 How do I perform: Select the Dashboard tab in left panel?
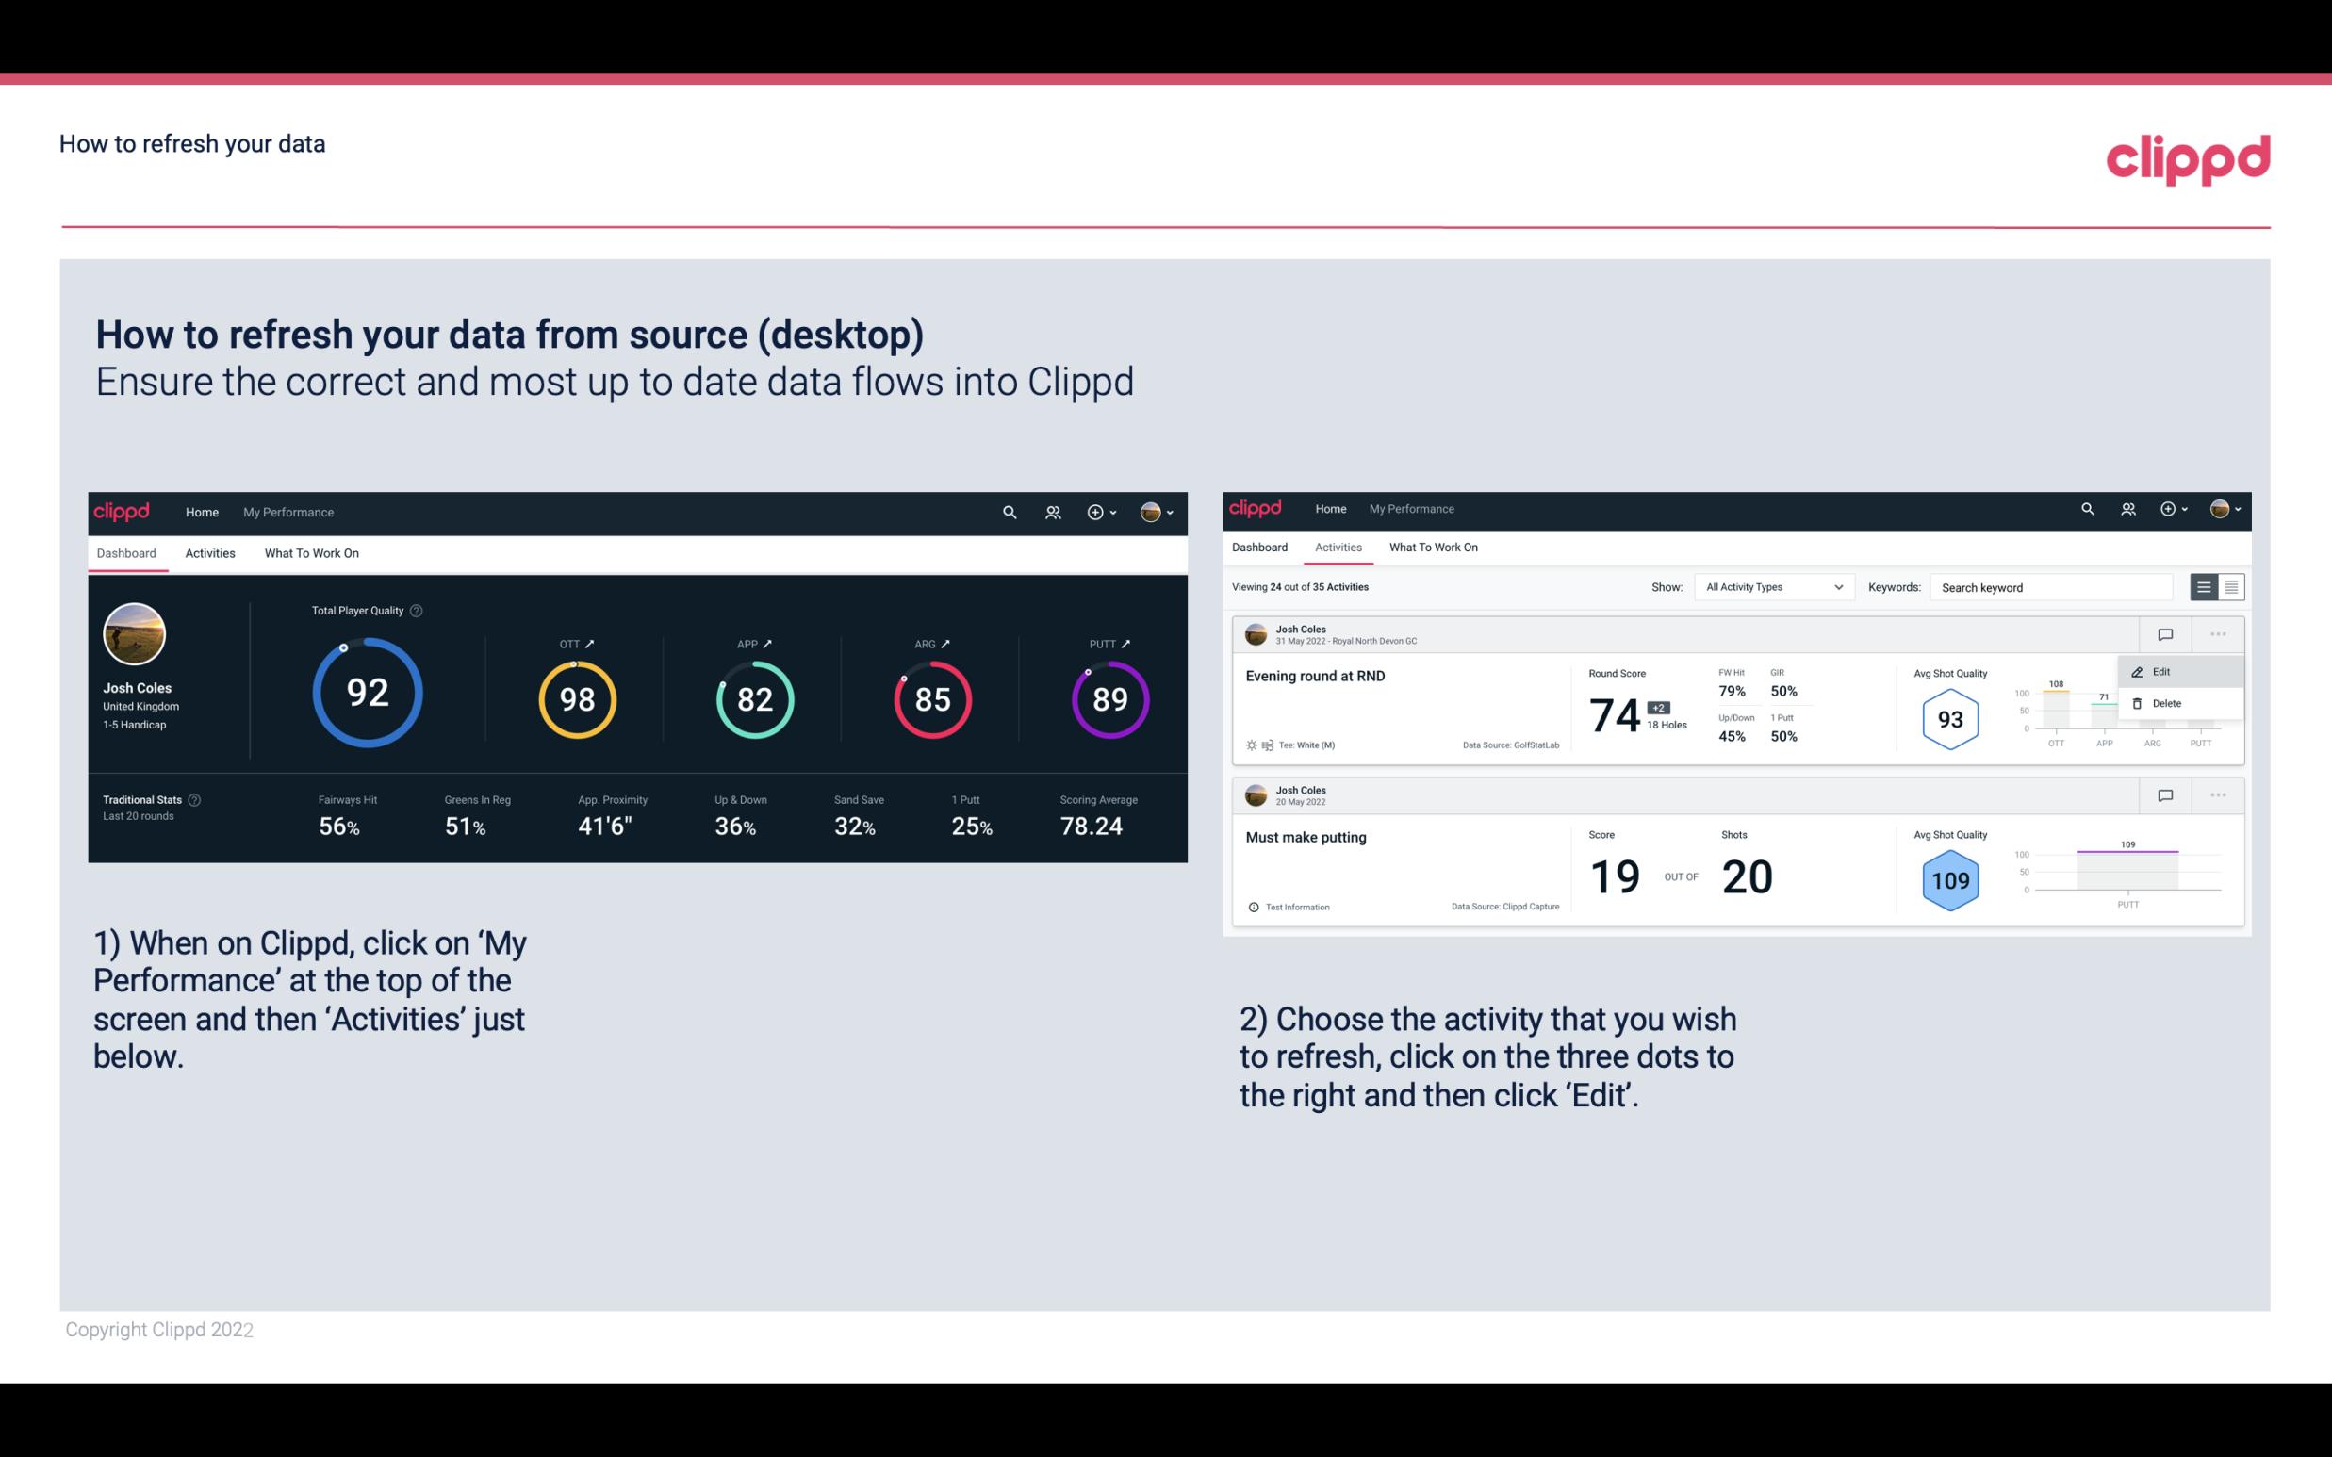tap(126, 552)
